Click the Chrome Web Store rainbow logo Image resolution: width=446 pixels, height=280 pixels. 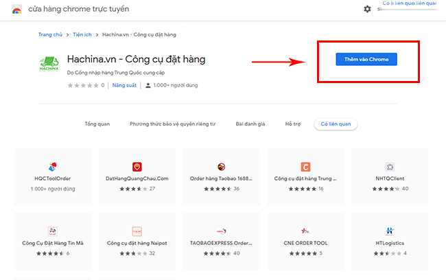[x=16, y=10]
